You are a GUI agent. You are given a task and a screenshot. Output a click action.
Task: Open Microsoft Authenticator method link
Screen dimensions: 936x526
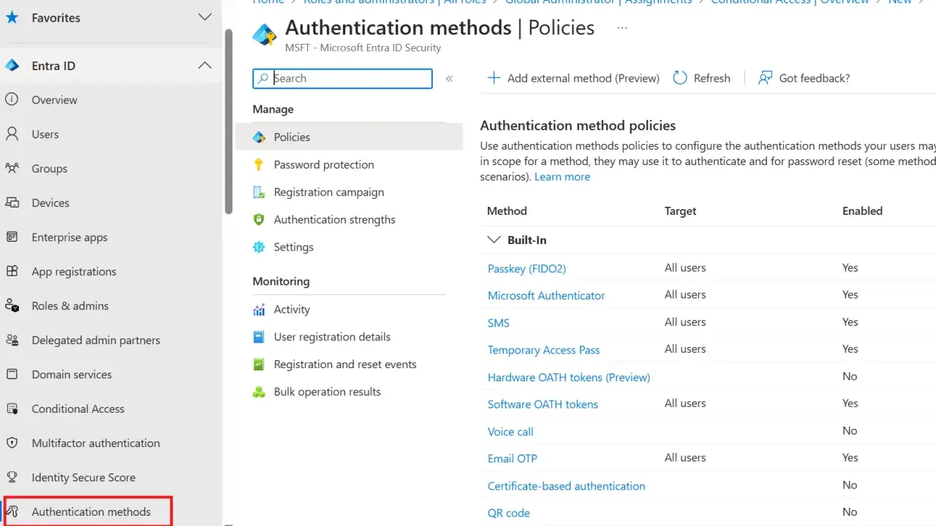tap(546, 296)
